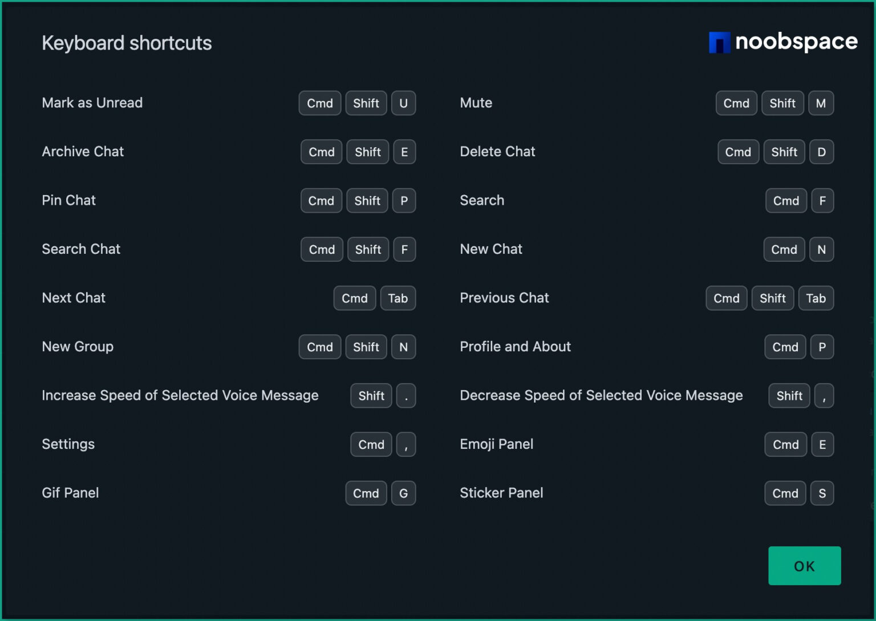Click the D key badge for Delete Chat
The height and width of the screenshot is (621, 876).
(x=821, y=152)
